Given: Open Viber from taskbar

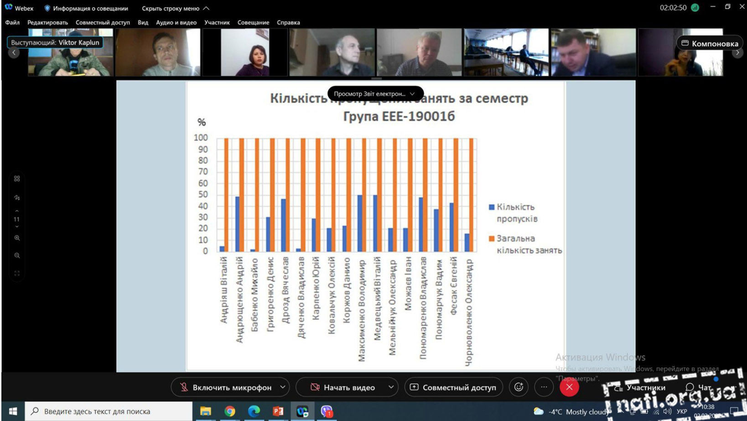Looking at the screenshot, I should coord(327,411).
